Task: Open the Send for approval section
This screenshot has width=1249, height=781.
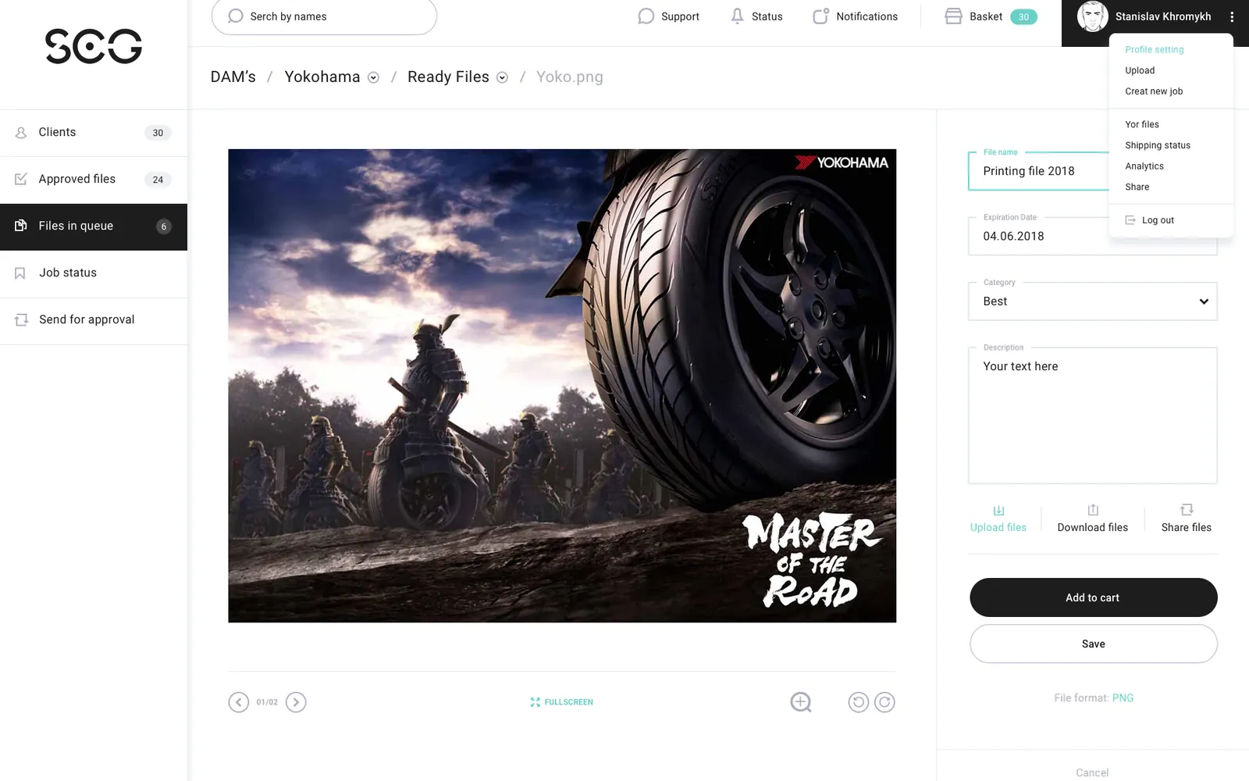Action: pyautogui.click(x=94, y=320)
